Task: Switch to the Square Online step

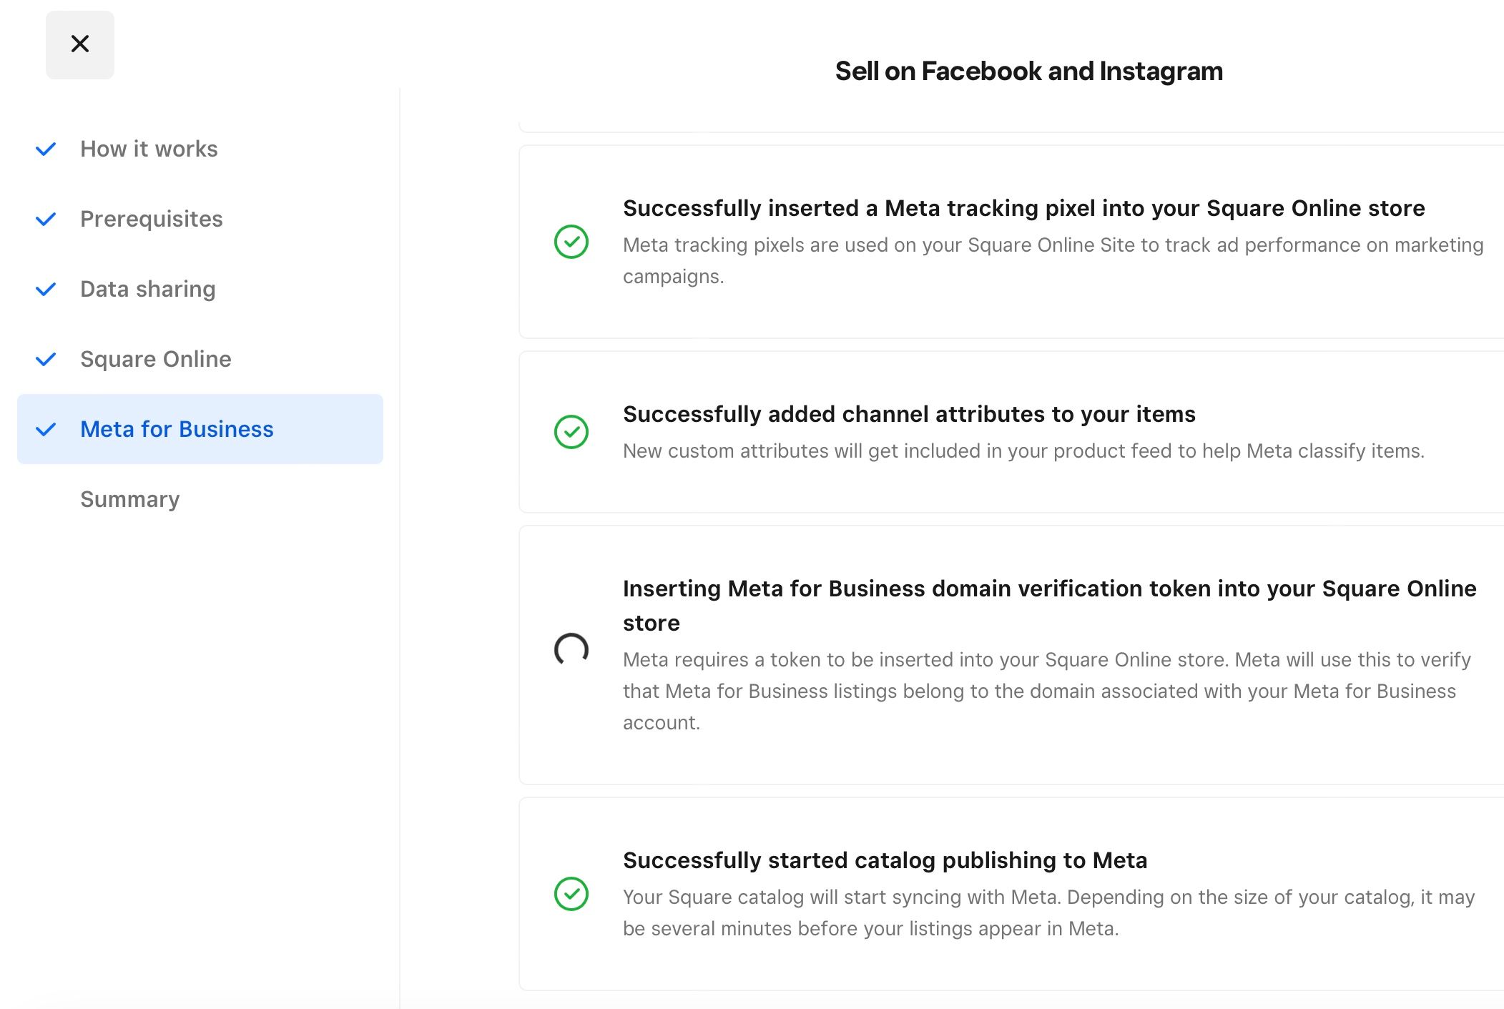Action: pos(156,359)
